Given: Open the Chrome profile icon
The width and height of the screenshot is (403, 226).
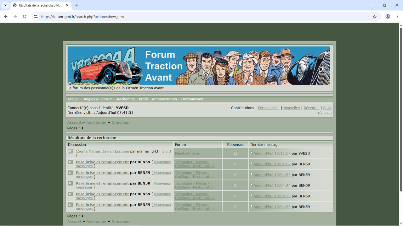Looking at the screenshot, I should (388, 17).
